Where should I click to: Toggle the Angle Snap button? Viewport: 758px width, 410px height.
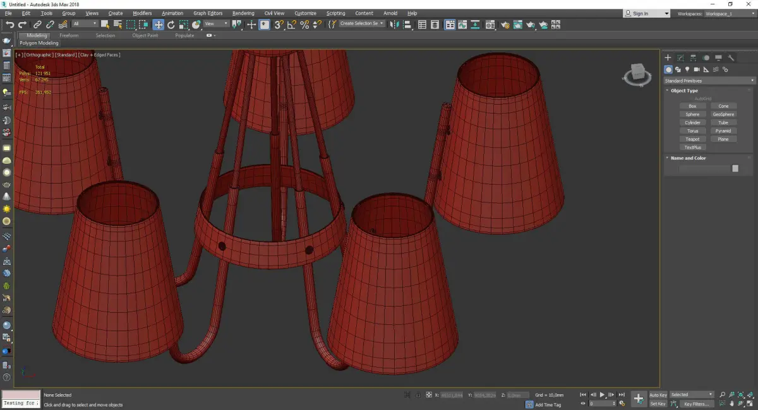291,25
